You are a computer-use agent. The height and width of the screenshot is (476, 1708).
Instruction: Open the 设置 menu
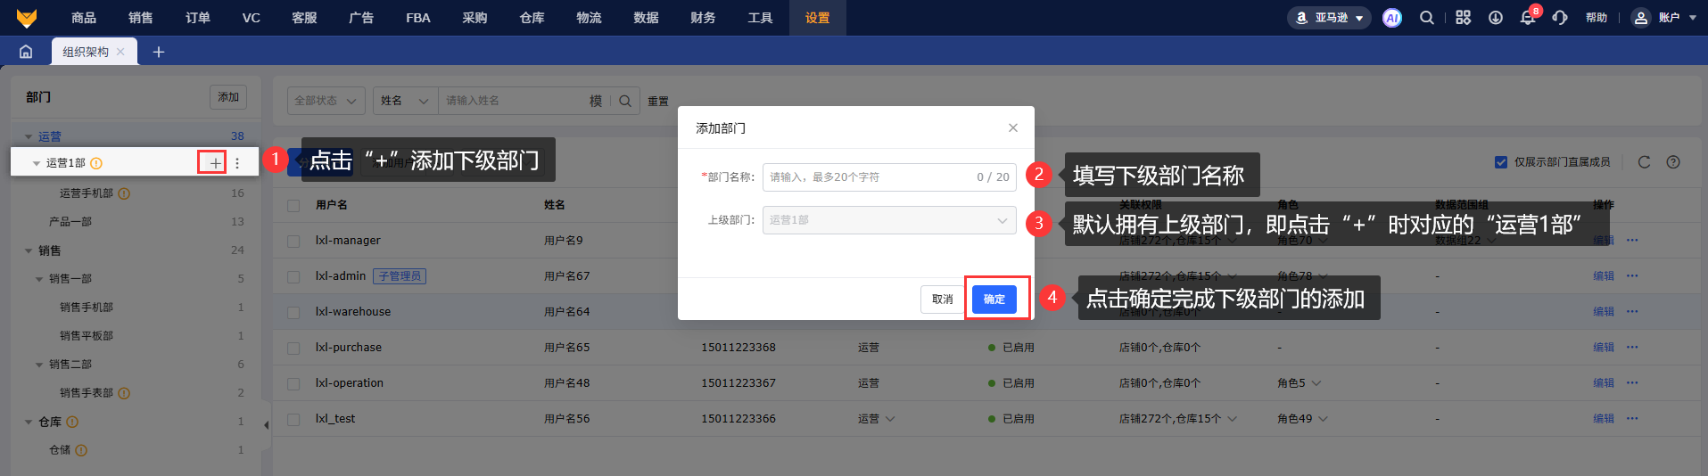pos(817,18)
